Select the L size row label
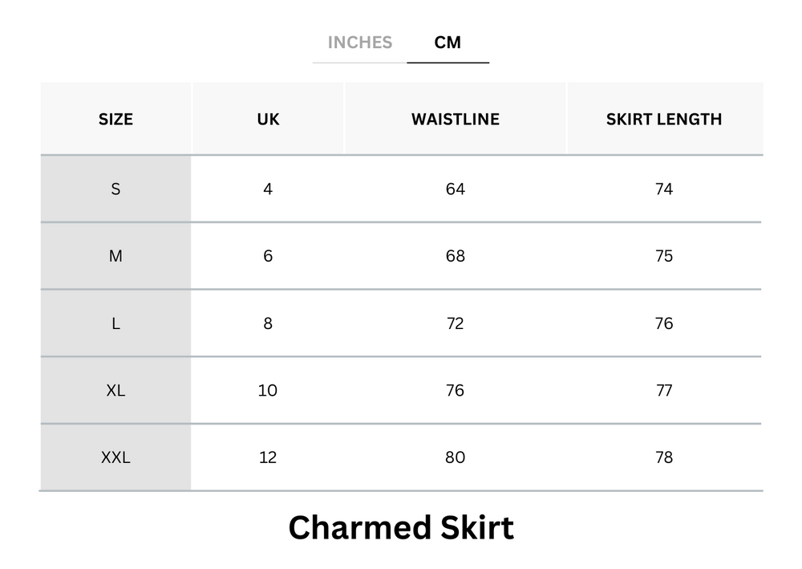This screenshot has height=569, width=802. (x=115, y=323)
